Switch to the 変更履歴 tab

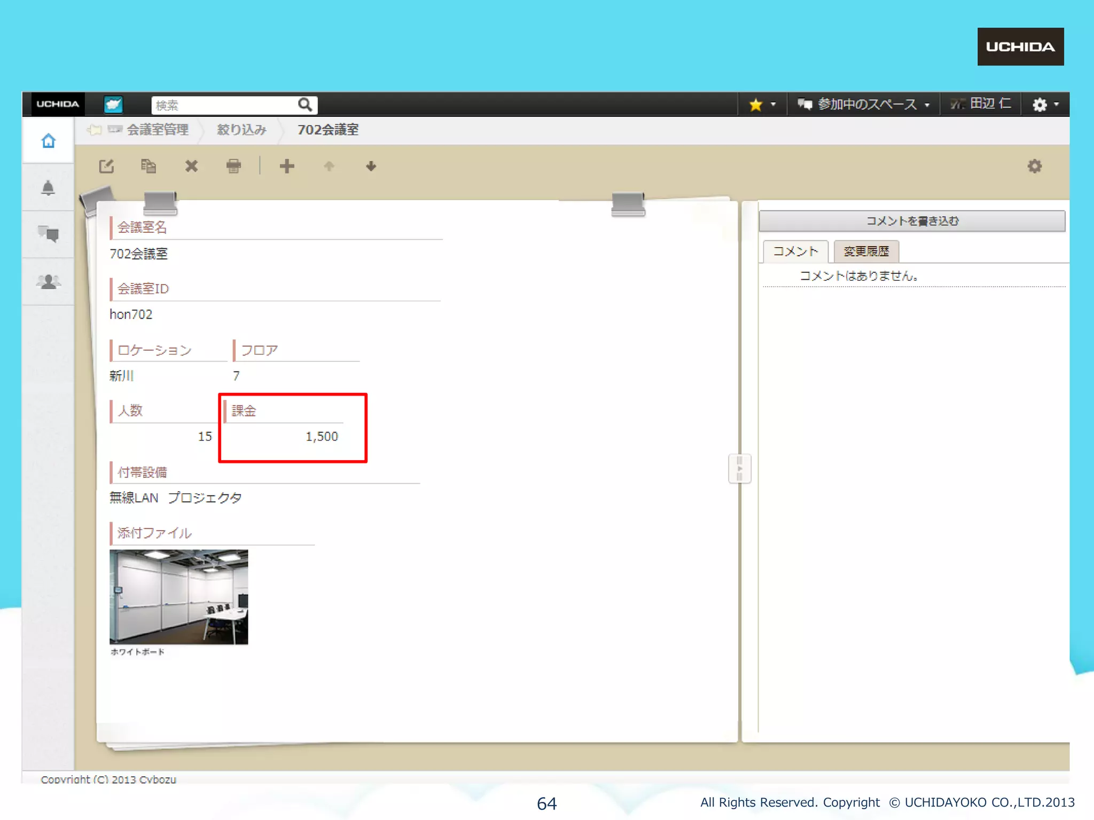(866, 251)
